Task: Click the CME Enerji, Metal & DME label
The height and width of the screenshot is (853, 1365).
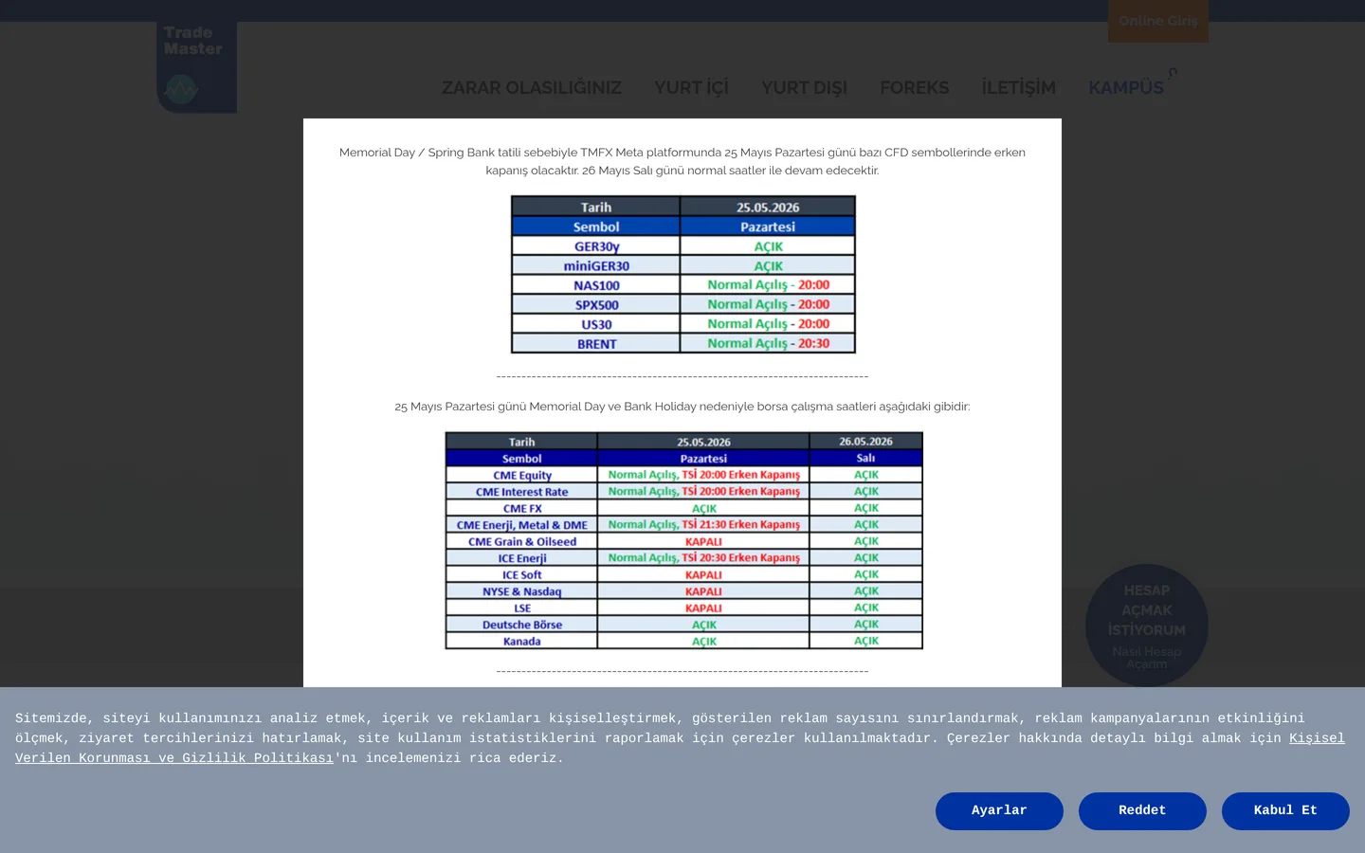Action: 521,525
